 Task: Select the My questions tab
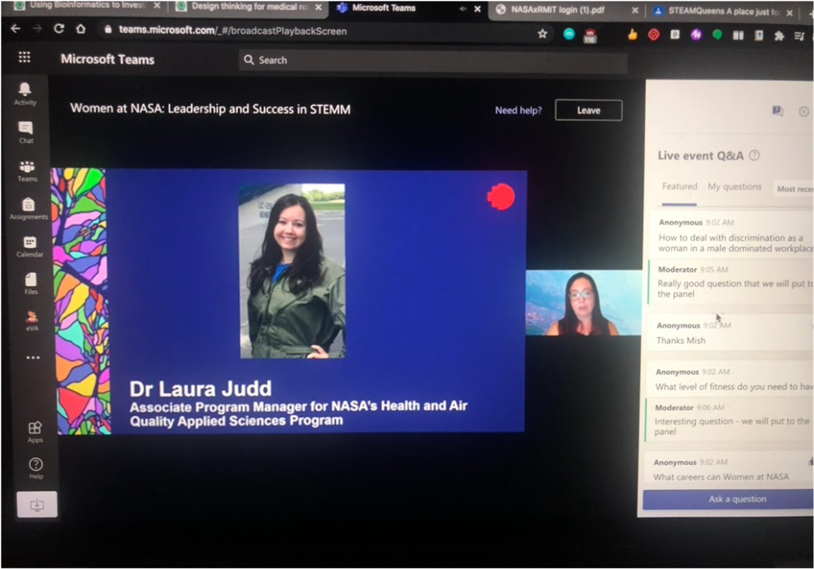(735, 187)
